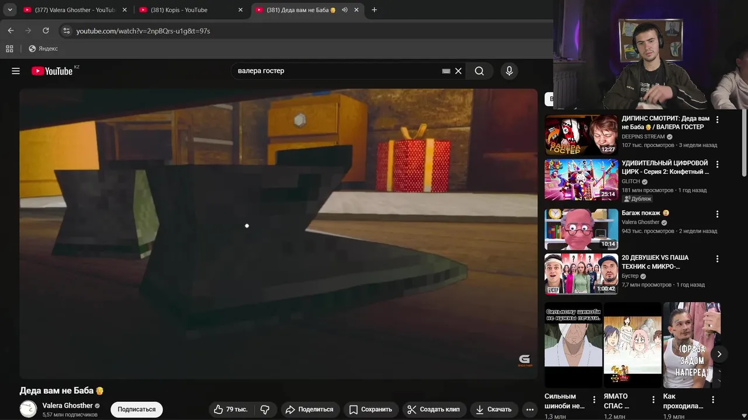Open the Сильный шиноби Shorts thumbnail
The height and width of the screenshot is (420, 748).
(x=573, y=345)
